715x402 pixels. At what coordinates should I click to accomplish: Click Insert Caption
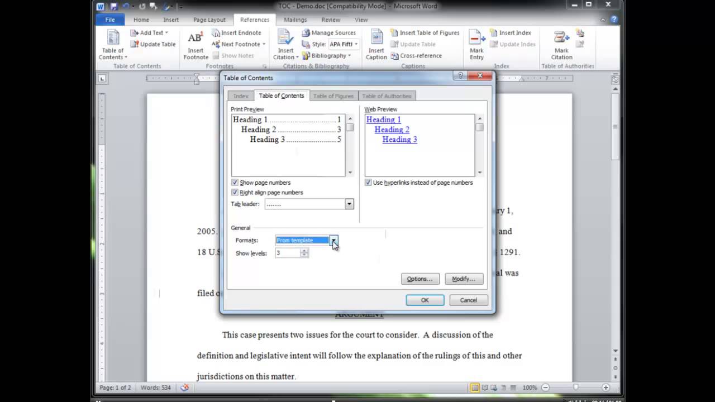(376, 45)
